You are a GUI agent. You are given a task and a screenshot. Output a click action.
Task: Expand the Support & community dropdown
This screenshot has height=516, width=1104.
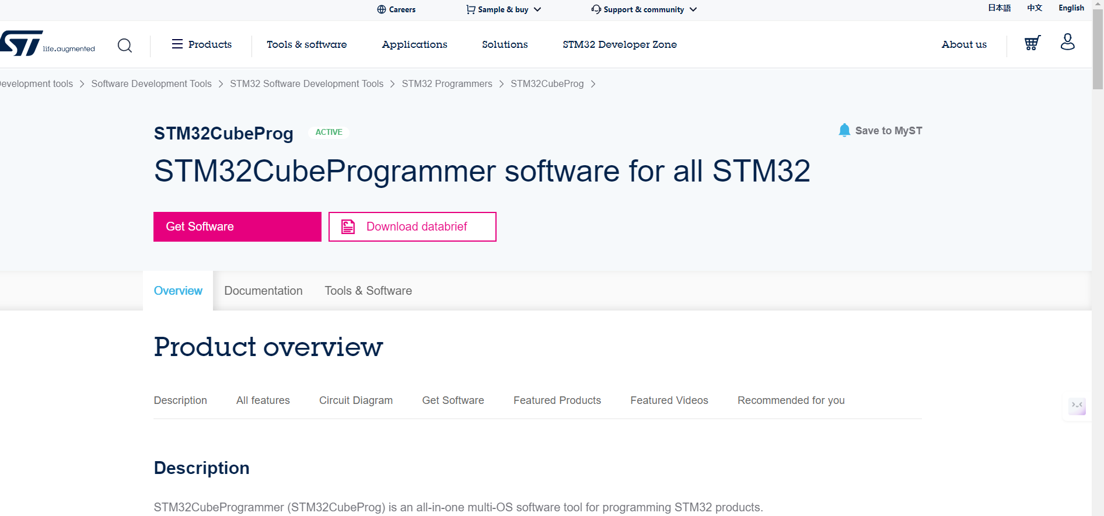coord(644,9)
